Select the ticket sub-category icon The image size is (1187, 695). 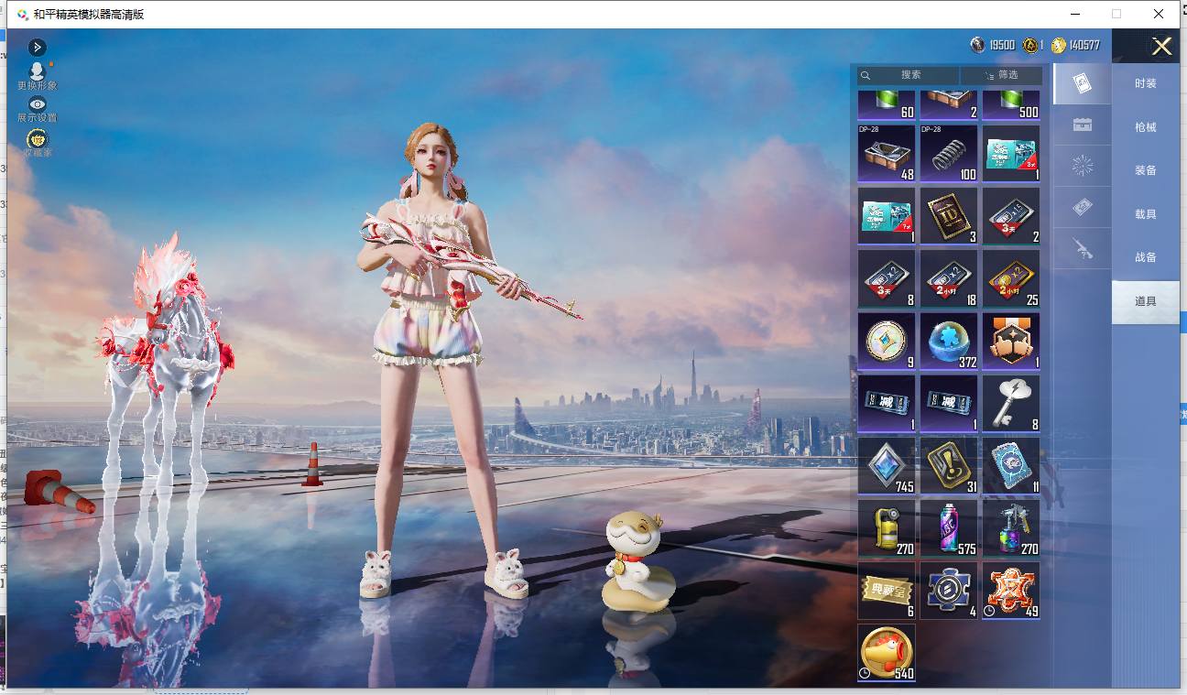tap(1083, 208)
